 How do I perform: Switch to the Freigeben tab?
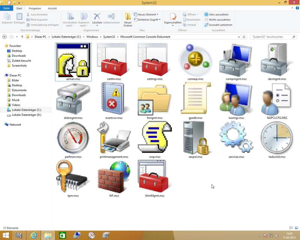tap(35, 8)
